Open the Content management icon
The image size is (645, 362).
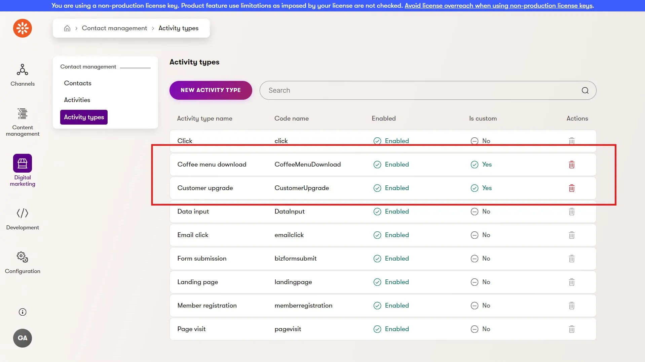[x=23, y=114]
